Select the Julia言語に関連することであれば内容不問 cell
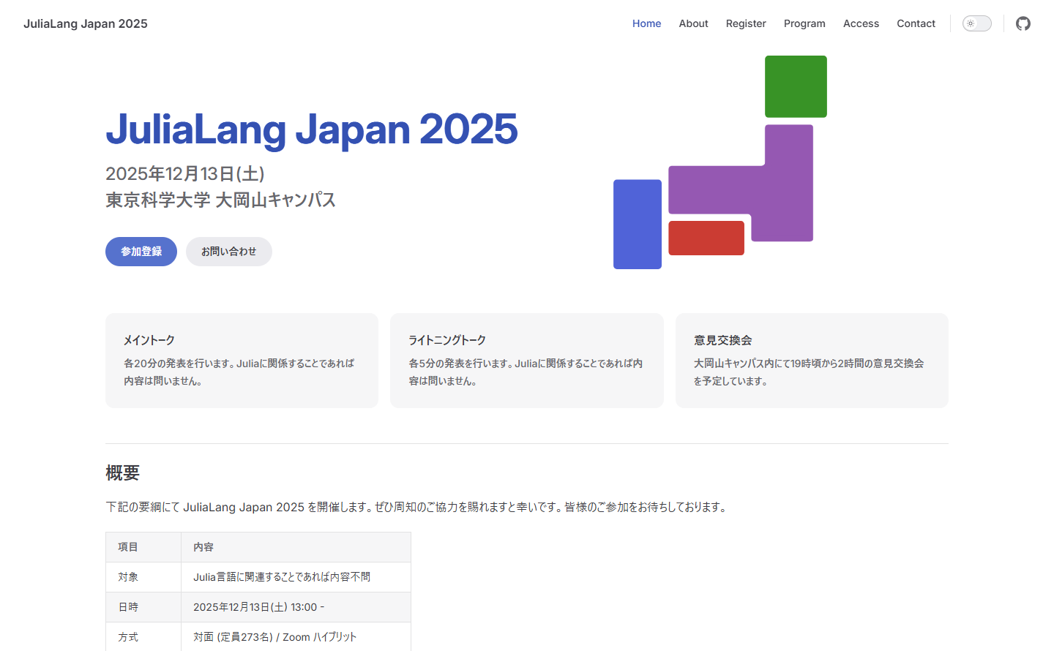 pos(296,577)
